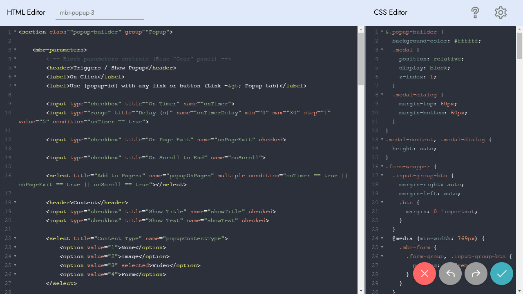Collapse the .popup-builder rule in CSS line 1
Screen dimensions: 523x294
point(382,32)
